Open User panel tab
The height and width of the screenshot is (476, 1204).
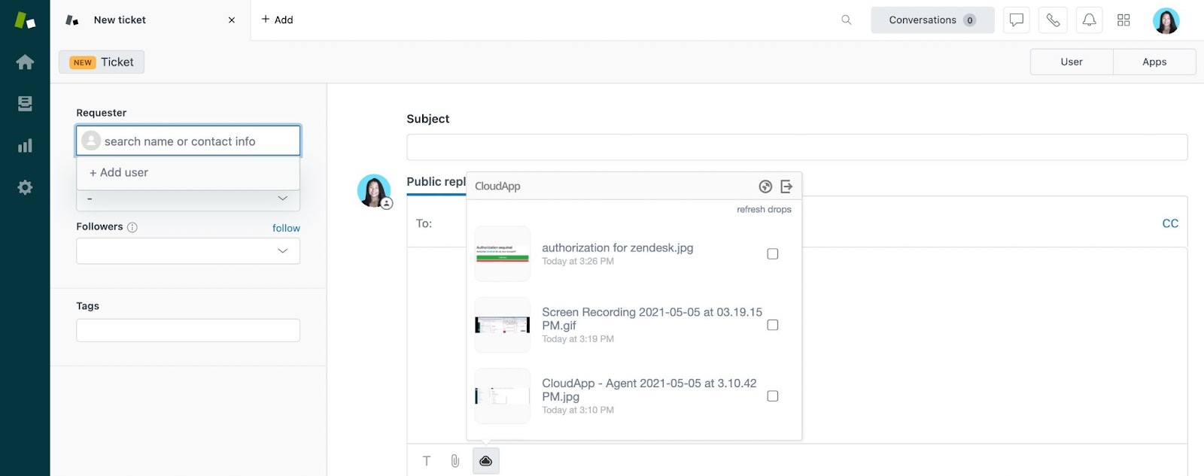tap(1072, 62)
